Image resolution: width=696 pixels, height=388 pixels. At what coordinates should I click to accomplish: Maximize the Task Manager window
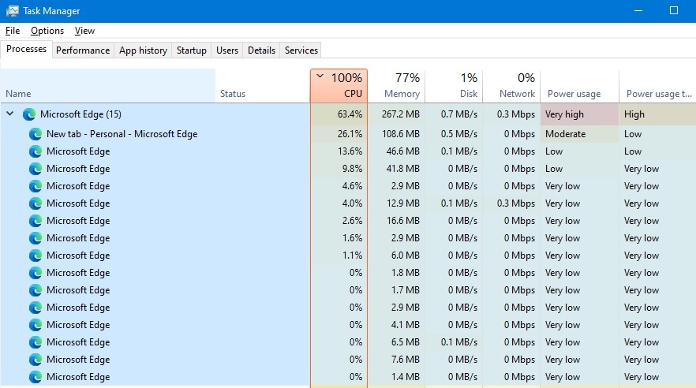[x=674, y=10]
